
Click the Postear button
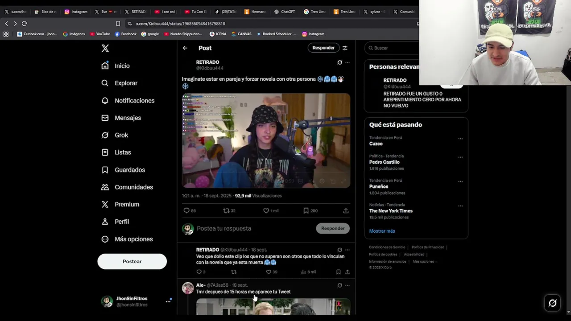[132, 261]
